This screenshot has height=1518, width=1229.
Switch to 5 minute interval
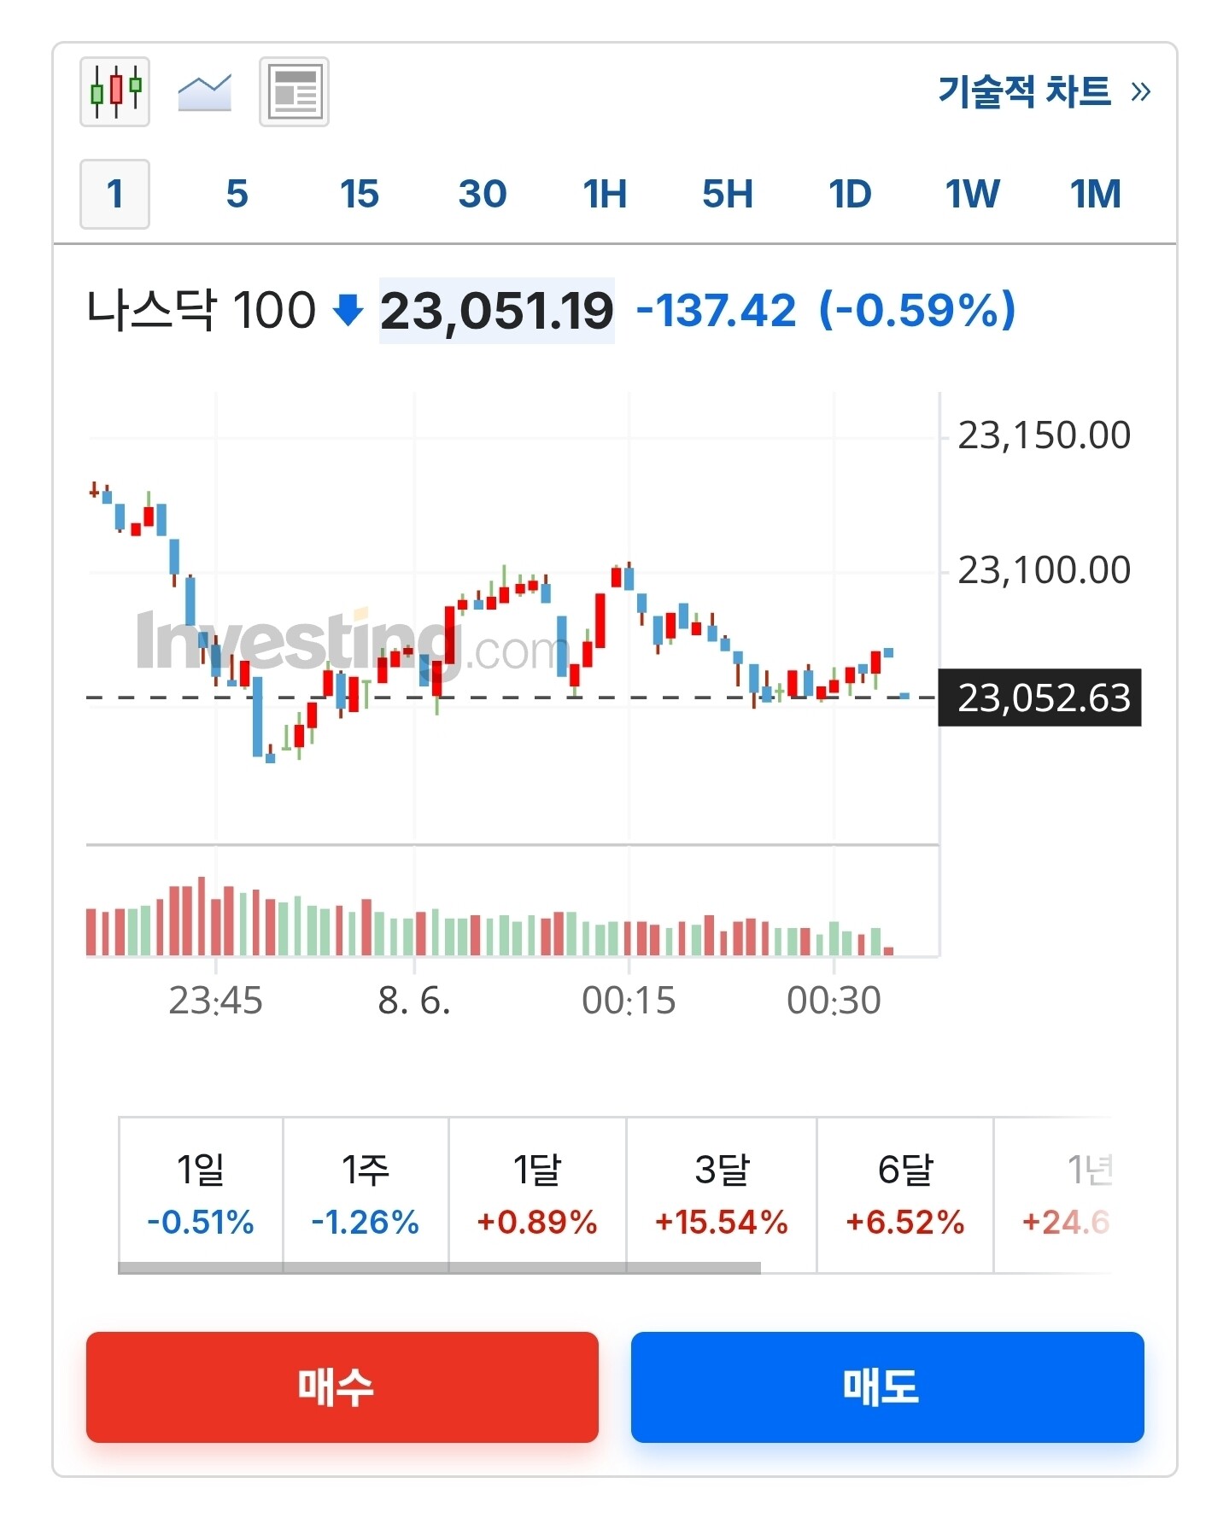pyautogui.click(x=237, y=194)
